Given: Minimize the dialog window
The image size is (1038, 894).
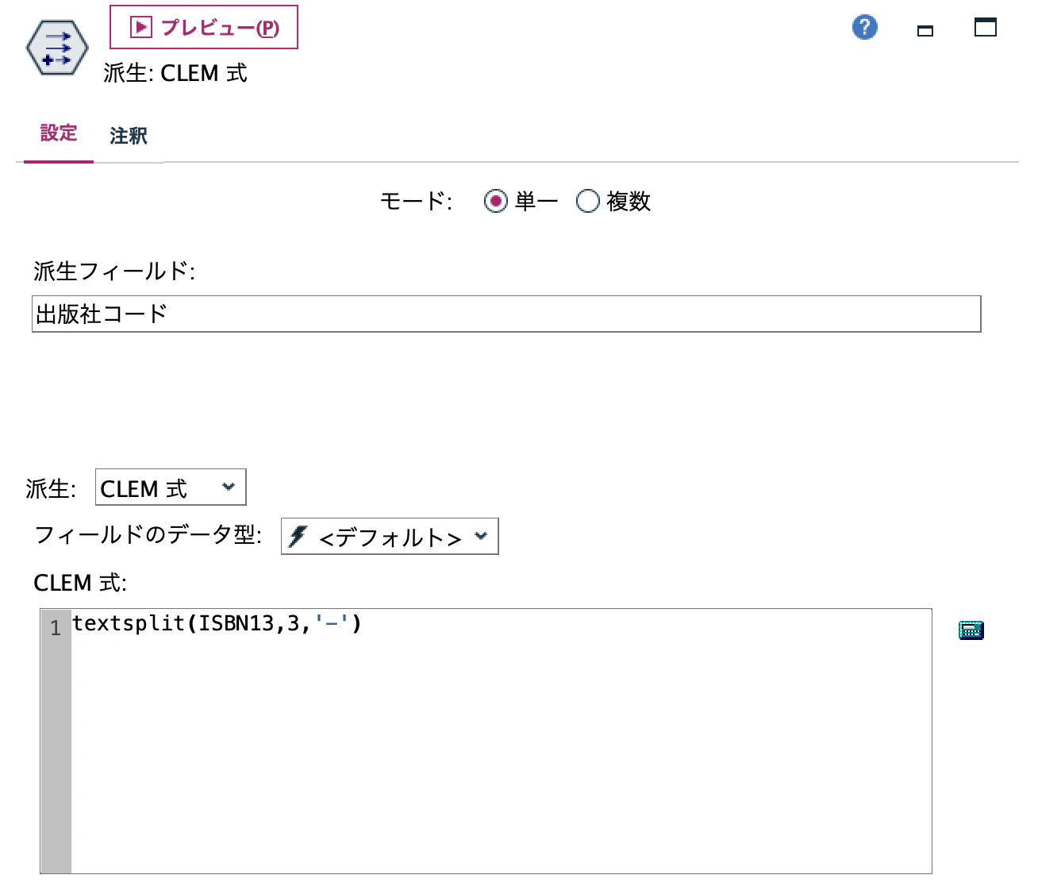Looking at the screenshot, I should tap(925, 31).
